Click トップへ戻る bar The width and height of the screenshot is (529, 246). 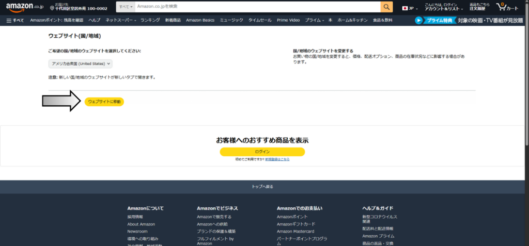pos(262,187)
